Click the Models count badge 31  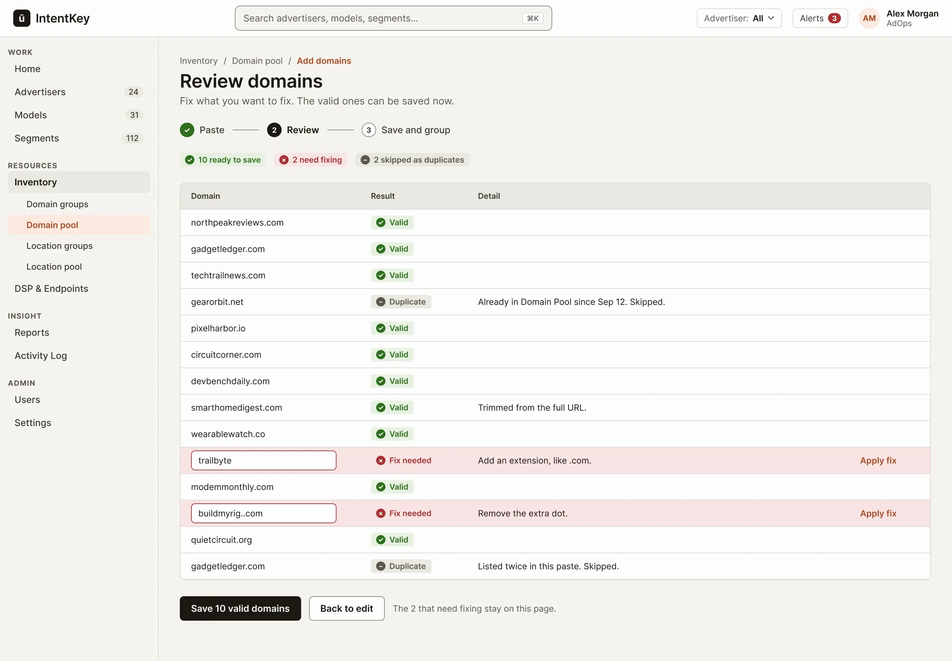pos(134,115)
